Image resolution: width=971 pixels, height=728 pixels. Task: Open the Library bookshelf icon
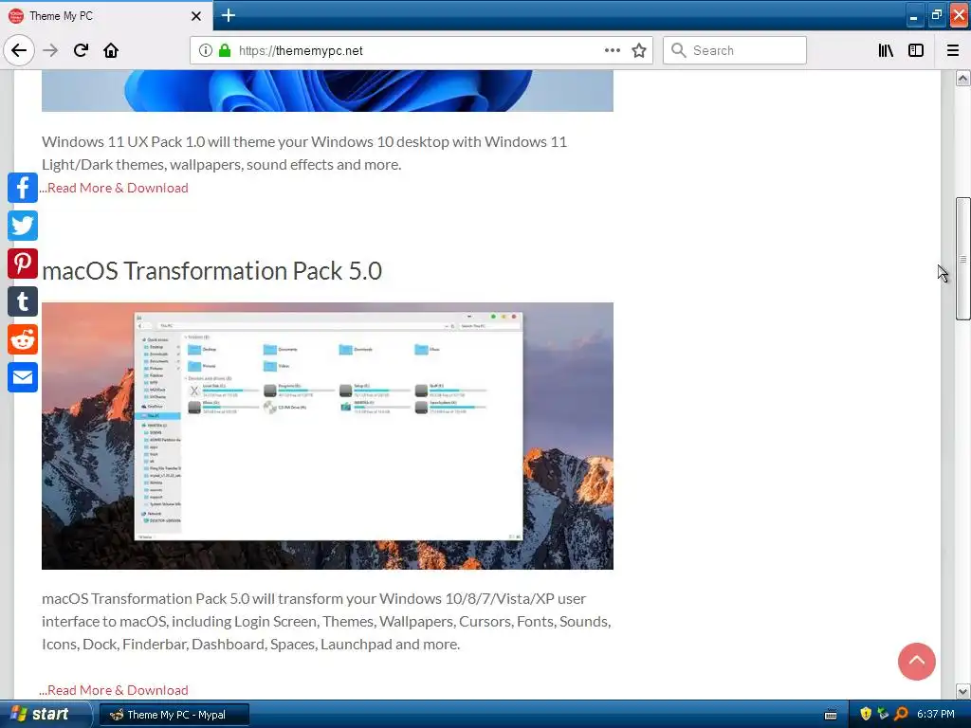[886, 50]
